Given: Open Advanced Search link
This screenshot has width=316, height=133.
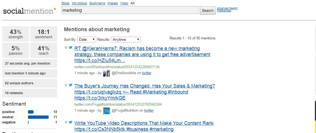Looking at the screenshot, I should 227,8.
